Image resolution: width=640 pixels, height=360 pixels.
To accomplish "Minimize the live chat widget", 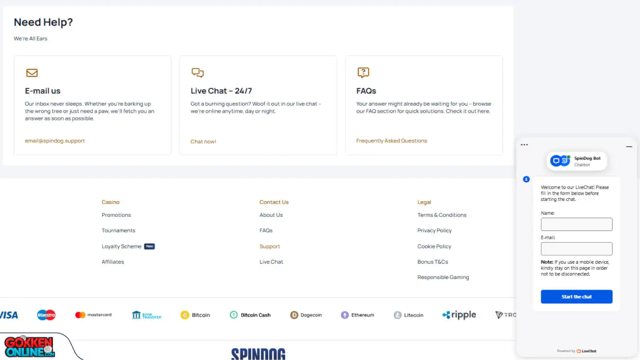I will [629, 146].
